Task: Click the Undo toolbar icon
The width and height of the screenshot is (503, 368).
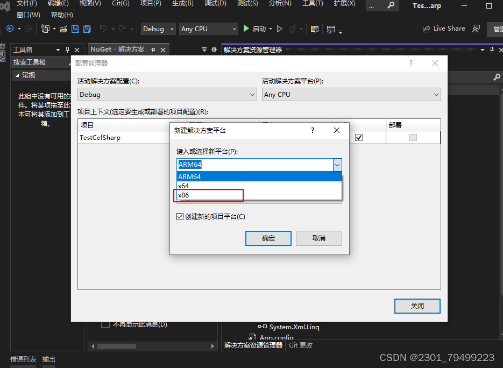Action: coord(103,29)
